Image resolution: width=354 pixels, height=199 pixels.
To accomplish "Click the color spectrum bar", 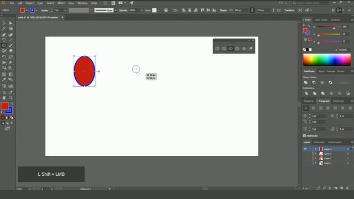I will pyautogui.click(x=327, y=60).
